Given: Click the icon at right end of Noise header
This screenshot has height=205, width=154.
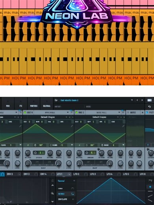Looking at the screenshot, I should [143, 113].
